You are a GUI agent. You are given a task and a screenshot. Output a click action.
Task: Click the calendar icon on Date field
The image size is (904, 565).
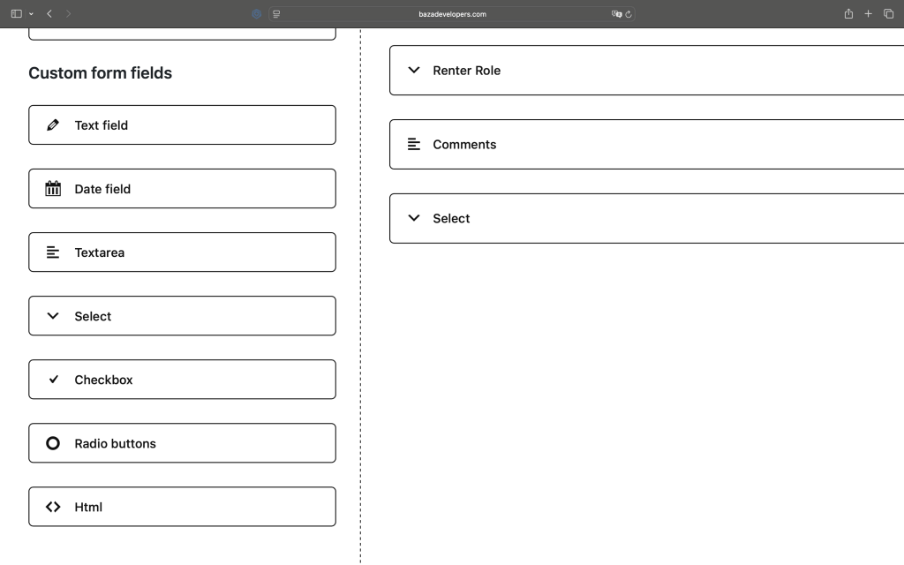point(52,189)
